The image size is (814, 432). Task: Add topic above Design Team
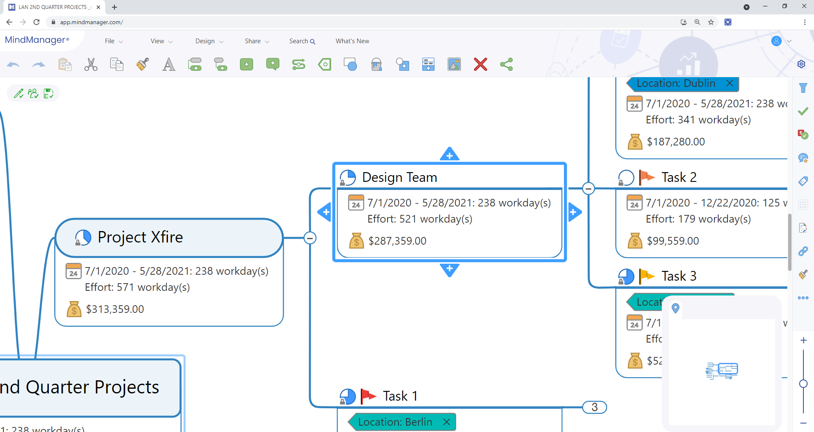[x=449, y=154]
